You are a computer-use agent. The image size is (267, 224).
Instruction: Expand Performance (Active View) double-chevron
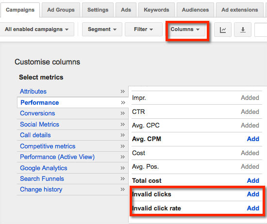[123, 157]
